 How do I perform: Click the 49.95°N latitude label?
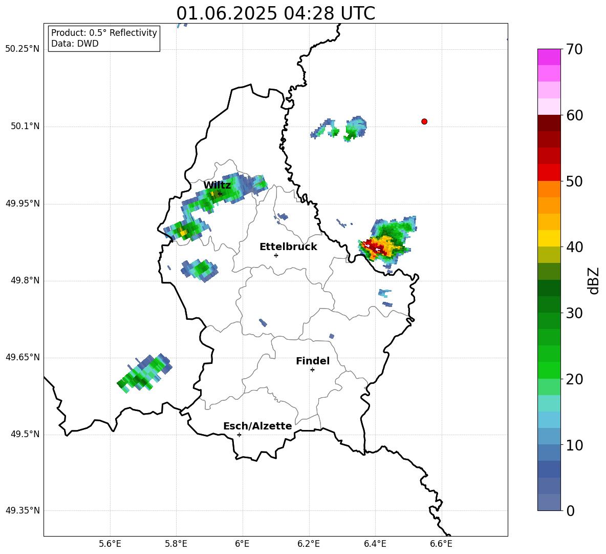pos(23,203)
